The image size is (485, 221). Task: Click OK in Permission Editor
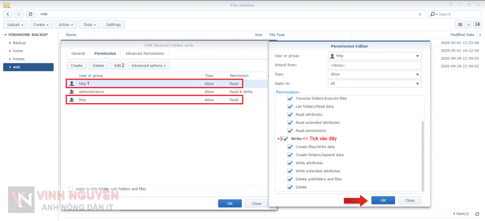pos(383,200)
